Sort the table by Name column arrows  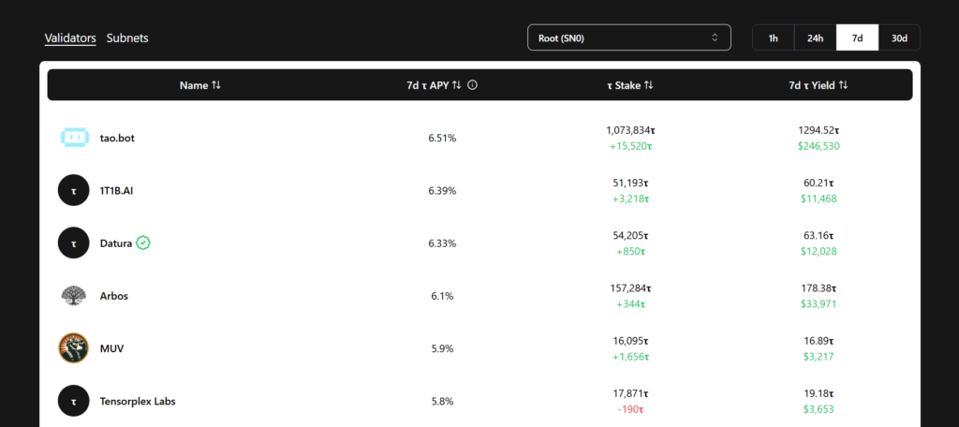click(216, 85)
